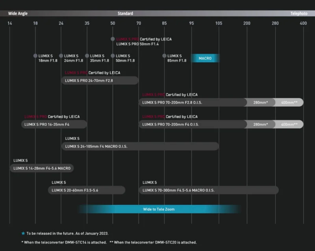Screen dimensions: 315x251
Task: Click the LUMIX S PRO 50mm F1.4 dot
Action: 113,39
